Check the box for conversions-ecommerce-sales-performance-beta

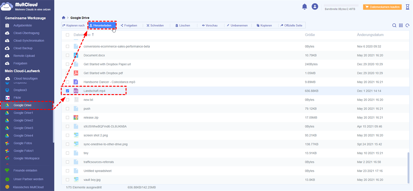(x=68, y=46)
